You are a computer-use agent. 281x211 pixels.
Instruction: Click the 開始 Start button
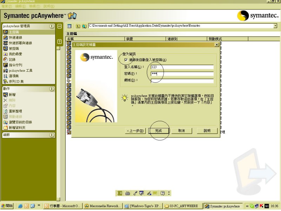click(x=7, y=206)
